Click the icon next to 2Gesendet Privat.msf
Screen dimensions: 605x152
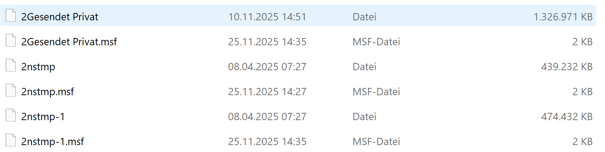(x=11, y=41)
